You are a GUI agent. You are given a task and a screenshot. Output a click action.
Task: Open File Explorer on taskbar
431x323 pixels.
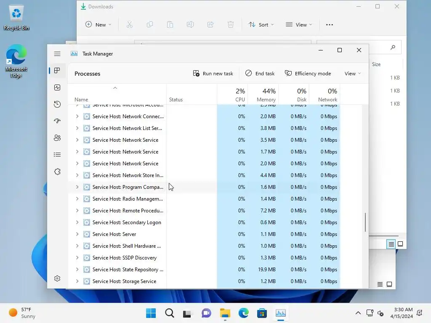click(x=225, y=313)
